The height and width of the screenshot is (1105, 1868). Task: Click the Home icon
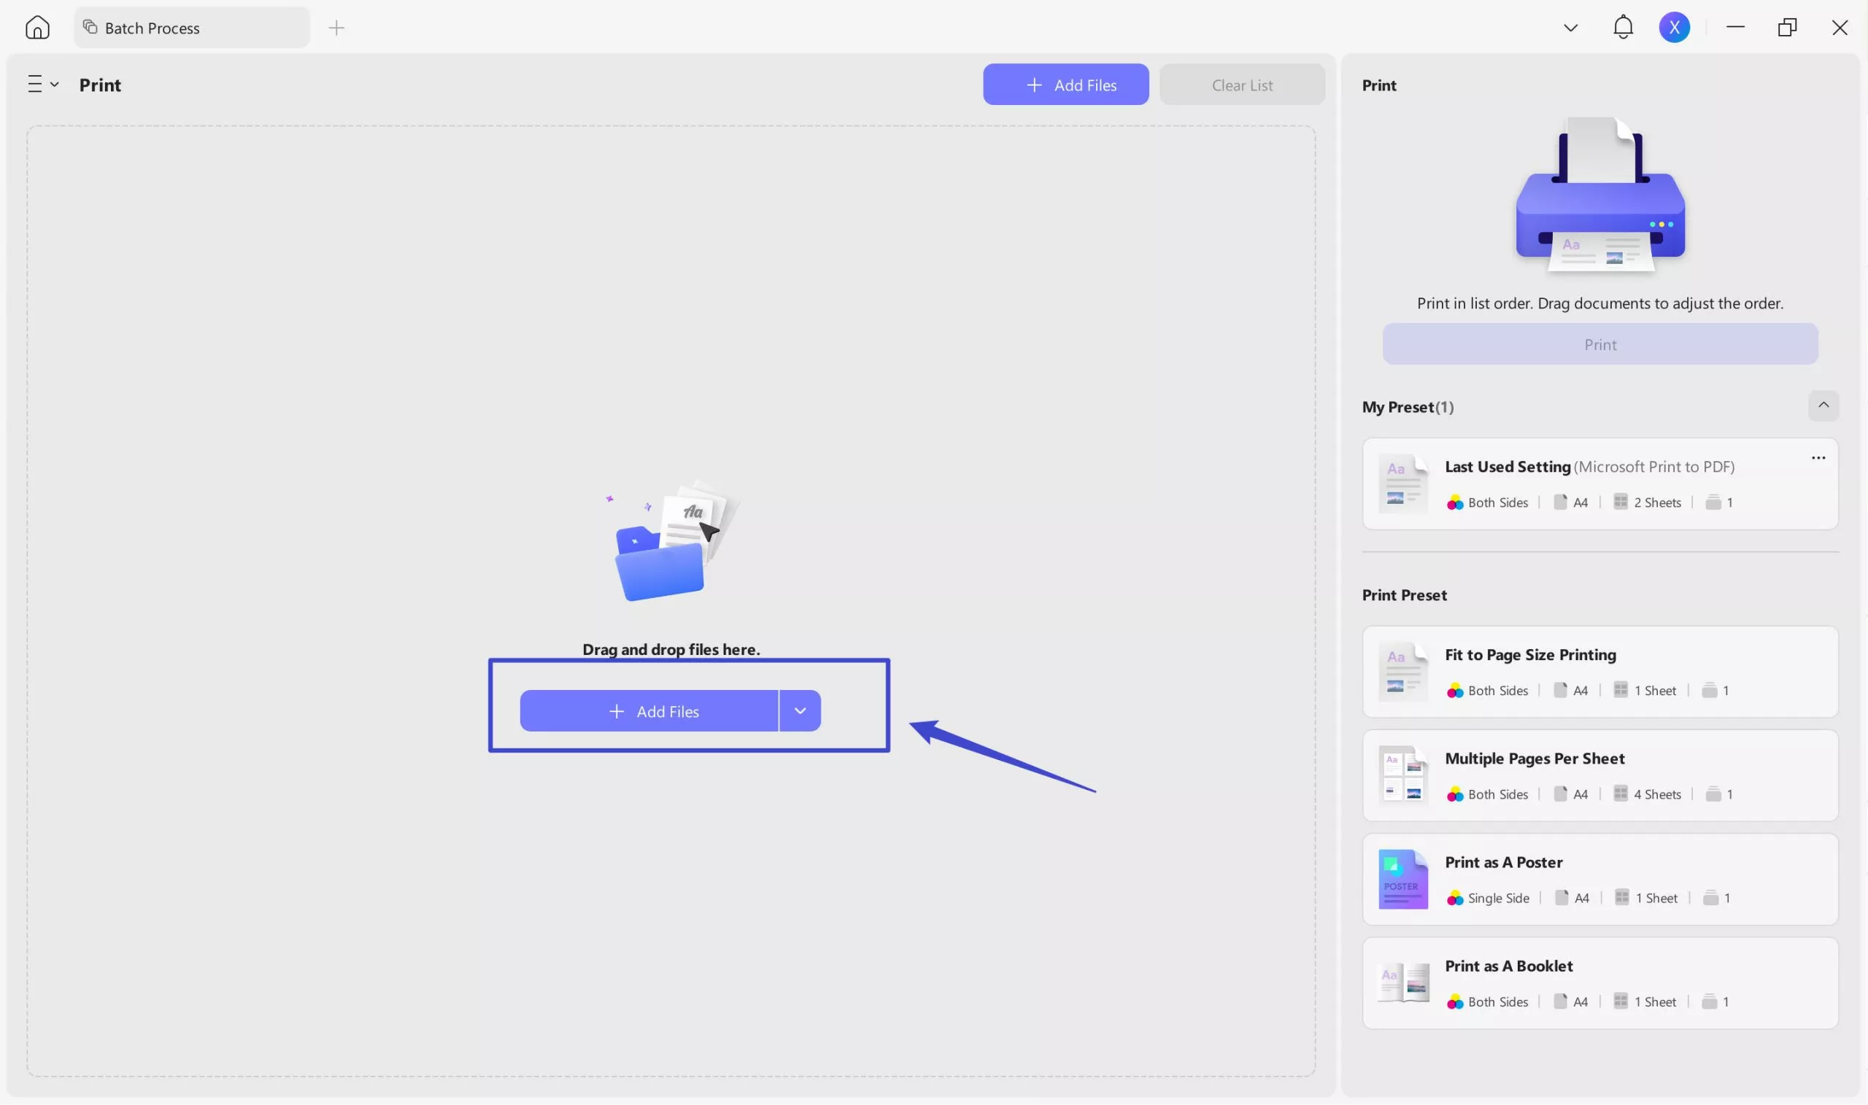point(37,27)
